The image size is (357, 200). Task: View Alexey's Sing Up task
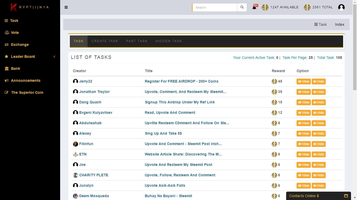[303, 134]
